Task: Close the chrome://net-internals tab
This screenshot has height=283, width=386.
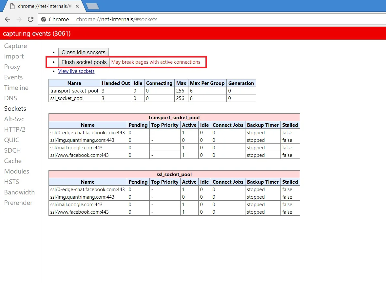Action: pos(77,6)
